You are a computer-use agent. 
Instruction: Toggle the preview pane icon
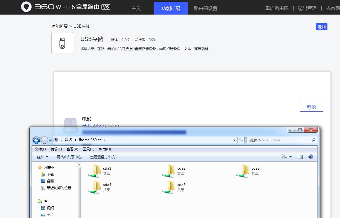(x=300, y=157)
